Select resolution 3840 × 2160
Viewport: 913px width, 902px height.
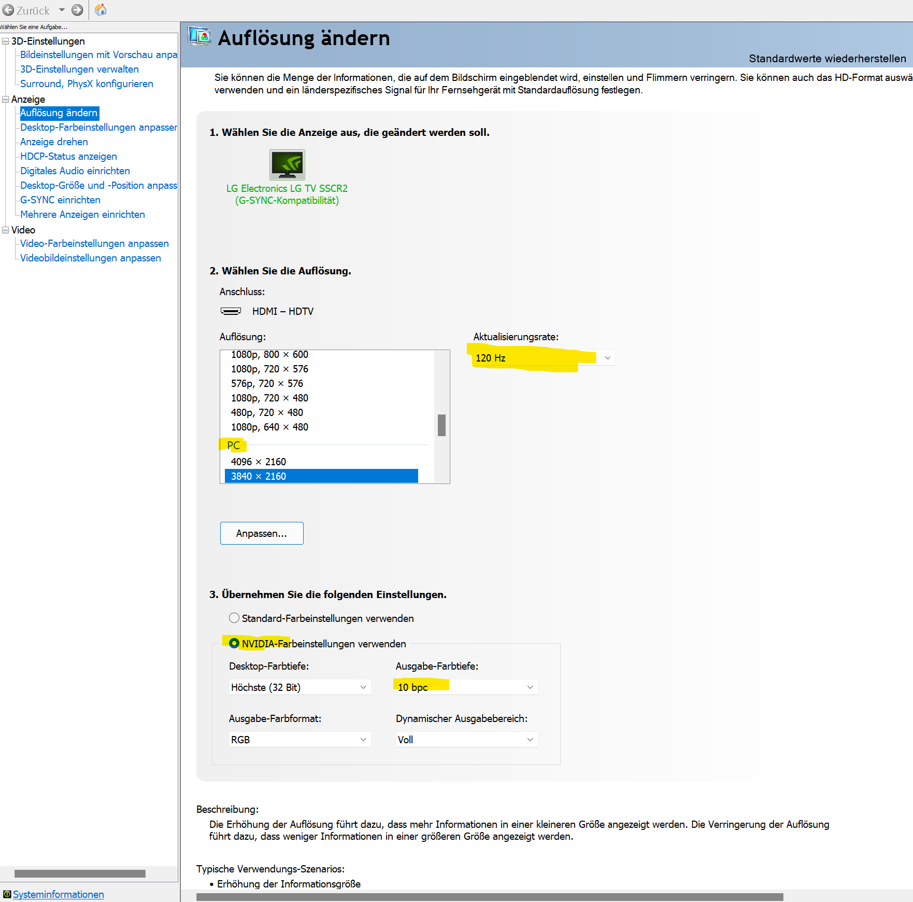[321, 476]
